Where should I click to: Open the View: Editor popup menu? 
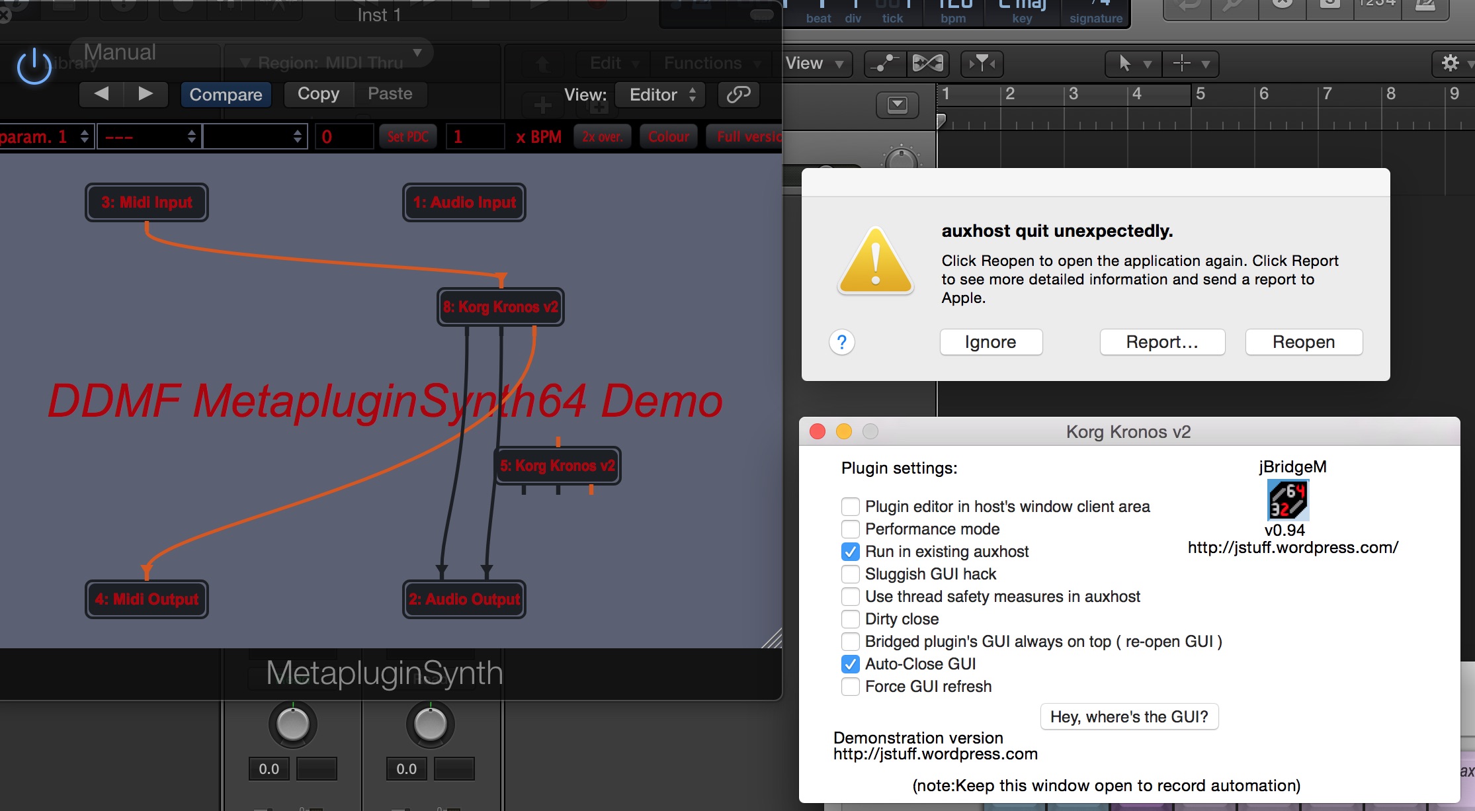[660, 95]
